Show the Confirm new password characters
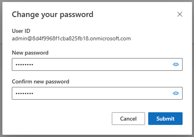 pos(176,93)
